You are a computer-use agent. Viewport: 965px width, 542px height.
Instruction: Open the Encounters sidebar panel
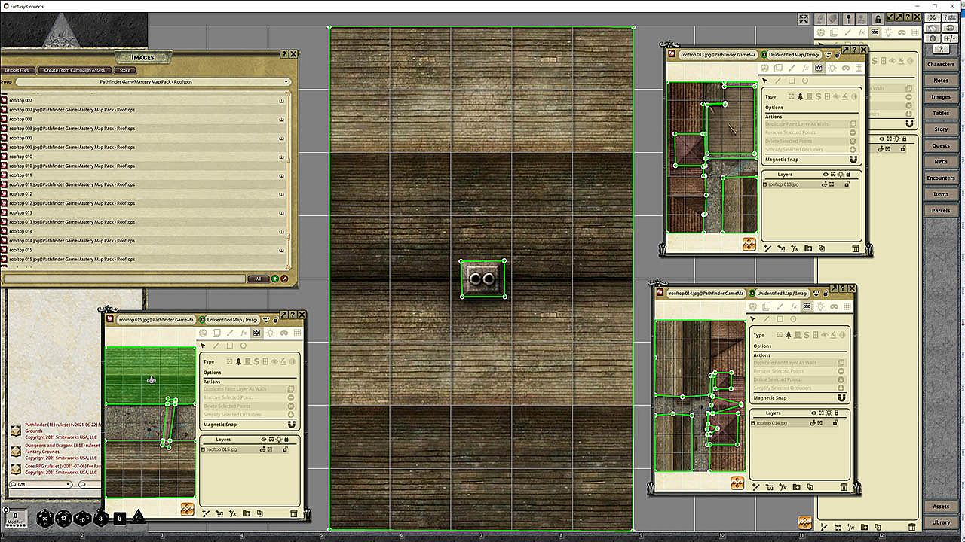(x=940, y=178)
